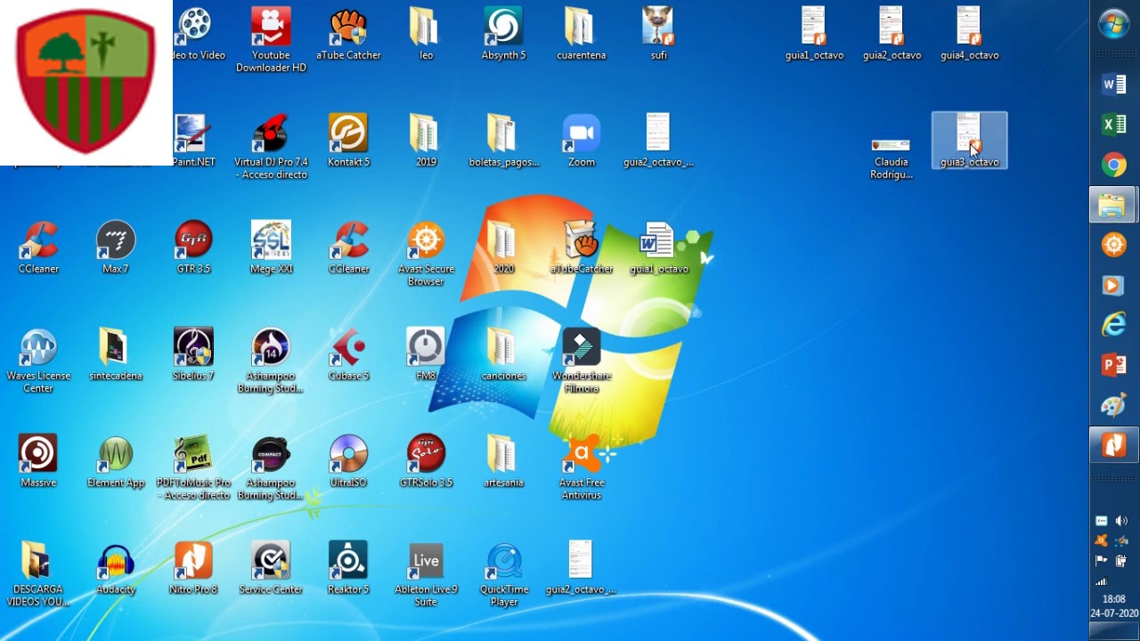The width and height of the screenshot is (1140, 641).
Task: Open the sintecadena folder
Action: coord(116,353)
